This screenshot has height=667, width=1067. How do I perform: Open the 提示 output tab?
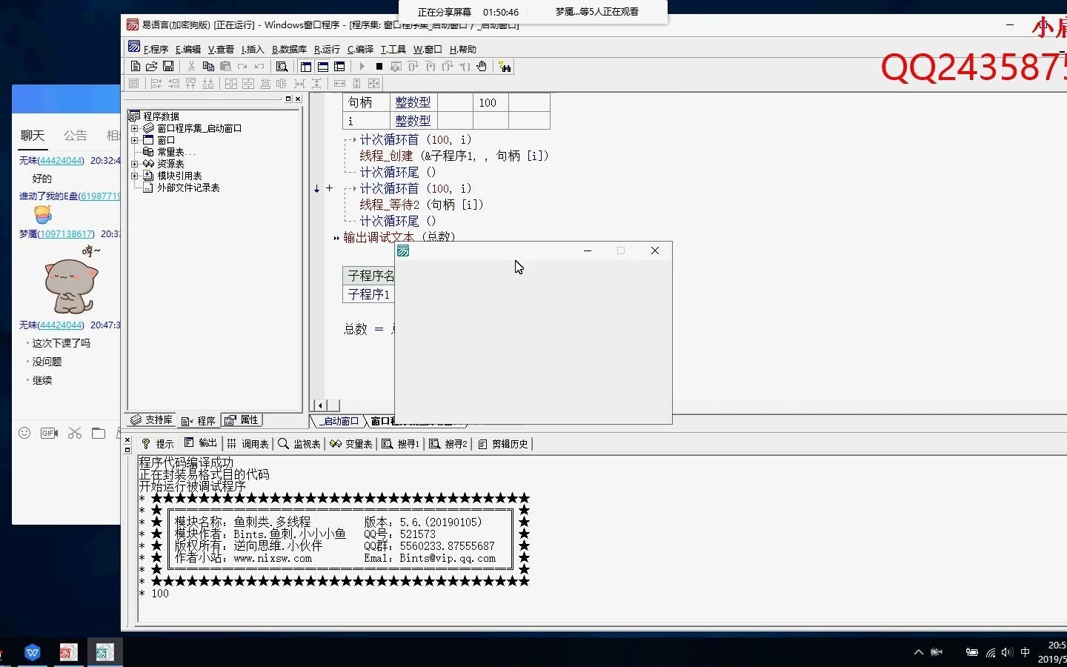click(157, 444)
